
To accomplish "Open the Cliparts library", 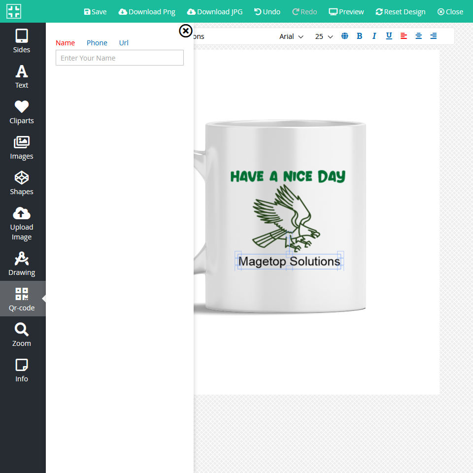I will click(x=22, y=112).
